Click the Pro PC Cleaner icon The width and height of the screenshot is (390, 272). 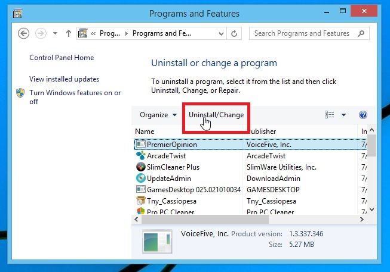tap(141, 211)
